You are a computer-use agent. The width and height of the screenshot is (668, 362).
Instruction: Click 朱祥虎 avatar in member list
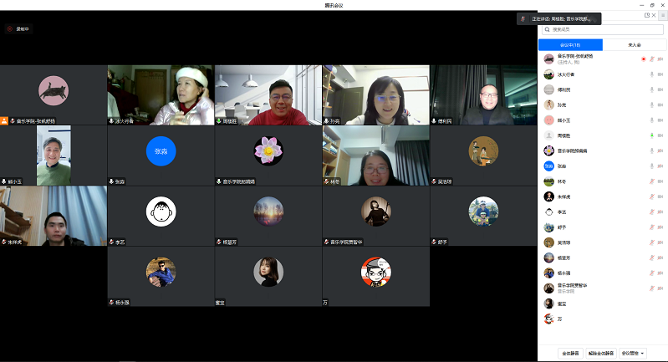(x=548, y=196)
